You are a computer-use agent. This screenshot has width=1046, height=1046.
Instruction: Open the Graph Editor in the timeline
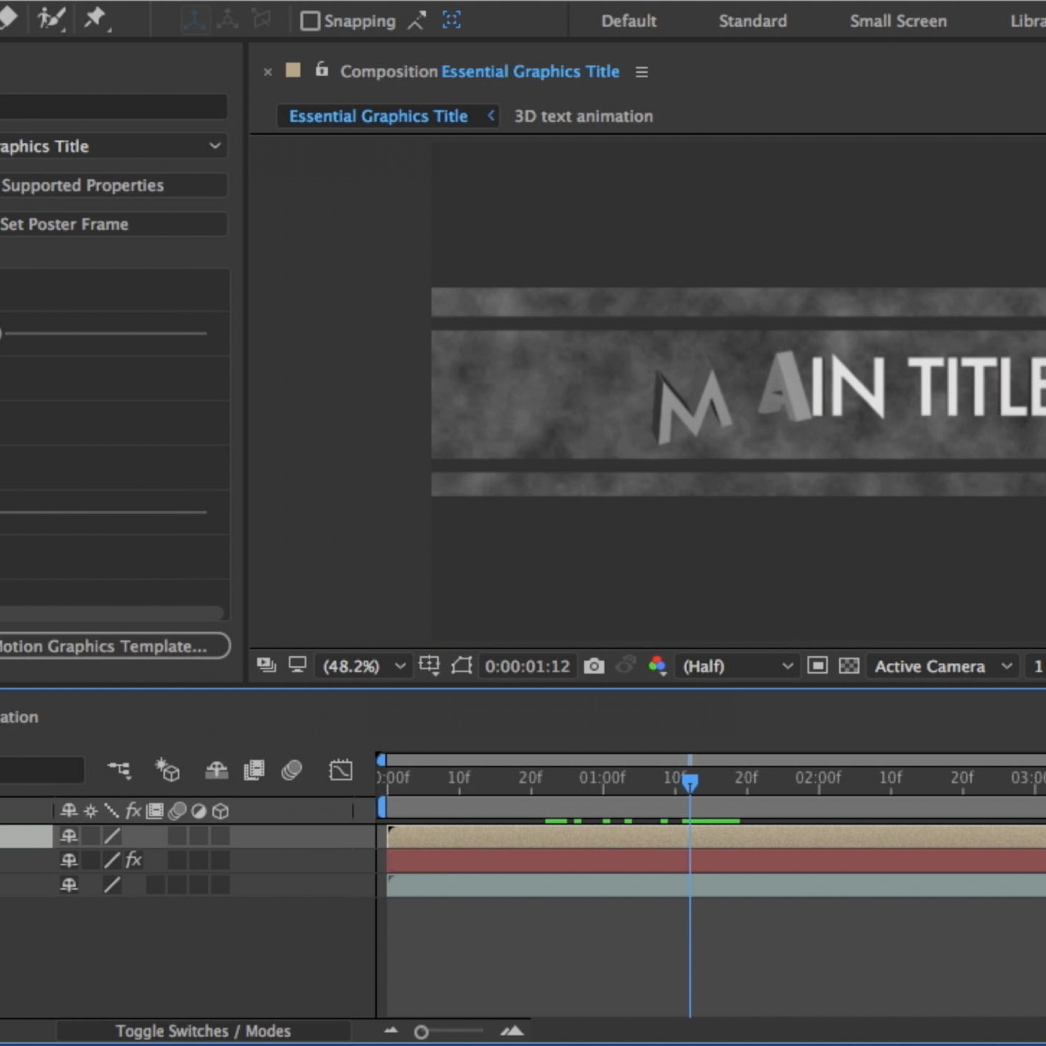point(340,770)
